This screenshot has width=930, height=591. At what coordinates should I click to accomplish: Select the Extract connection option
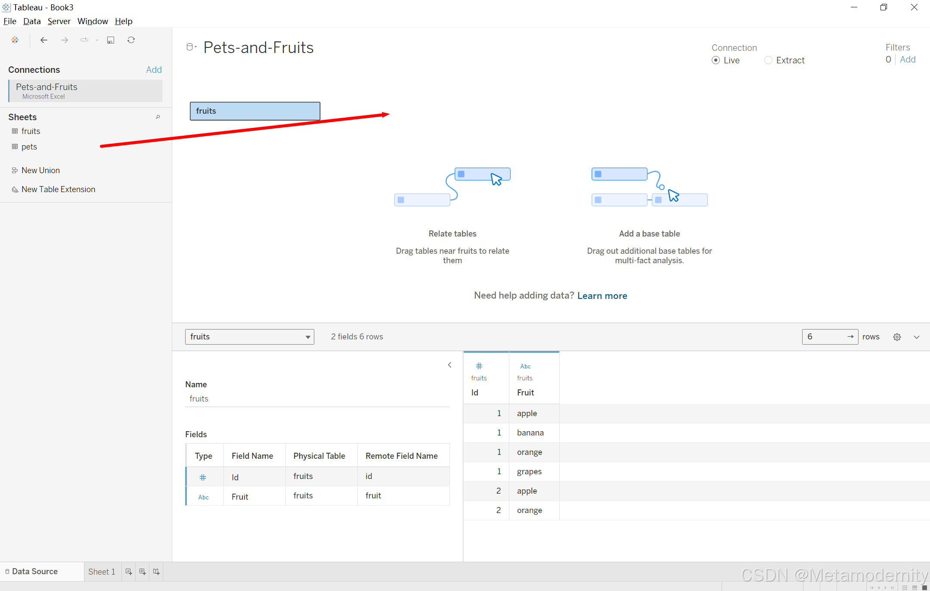click(x=768, y=60)
